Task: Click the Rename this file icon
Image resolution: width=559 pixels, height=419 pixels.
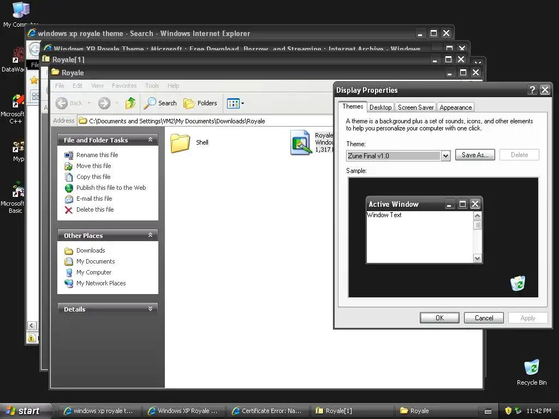Action: (69, 155)
